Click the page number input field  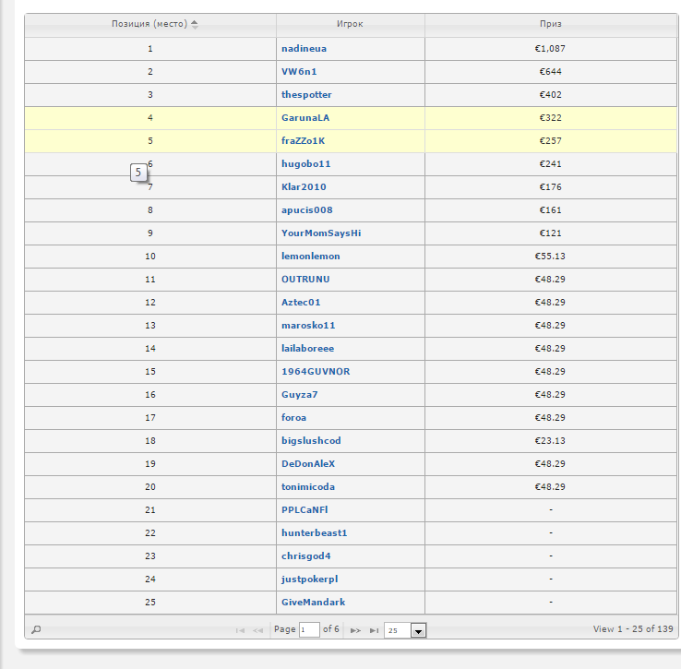[x=309, y=629]
